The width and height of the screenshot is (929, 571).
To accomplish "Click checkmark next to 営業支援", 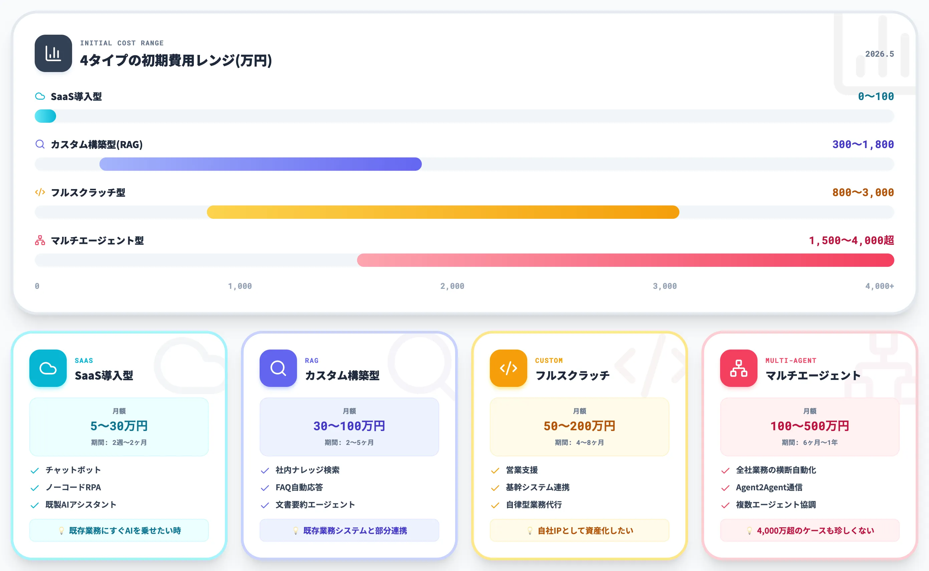I will (495, 471).
